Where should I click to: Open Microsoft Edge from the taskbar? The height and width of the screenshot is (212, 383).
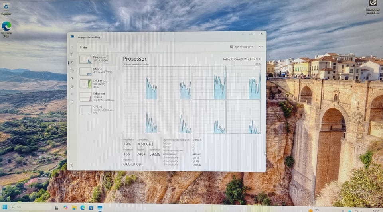coord(83,208)
